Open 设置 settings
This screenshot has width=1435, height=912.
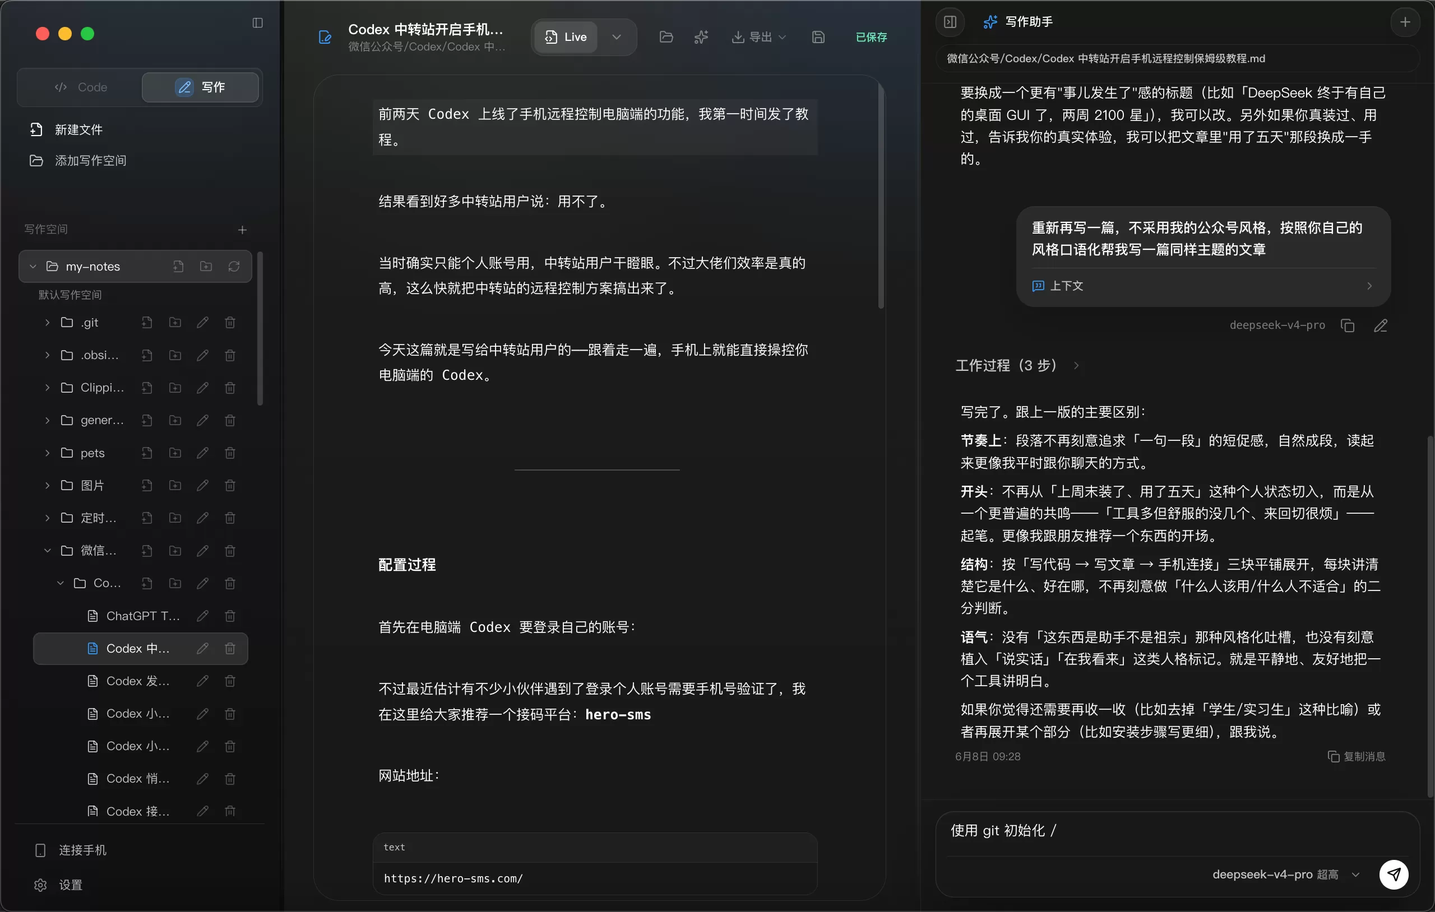[x=58, y=885]
